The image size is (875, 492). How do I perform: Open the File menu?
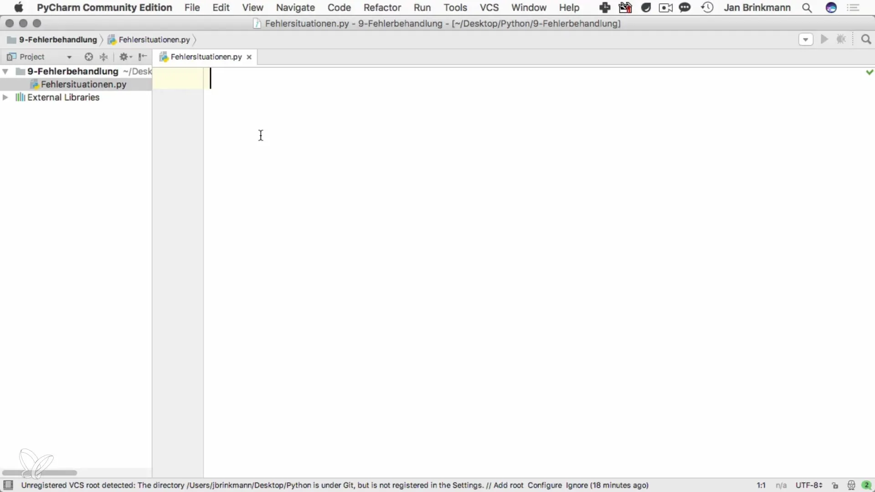pyautogui.click(x=192, y=8)
